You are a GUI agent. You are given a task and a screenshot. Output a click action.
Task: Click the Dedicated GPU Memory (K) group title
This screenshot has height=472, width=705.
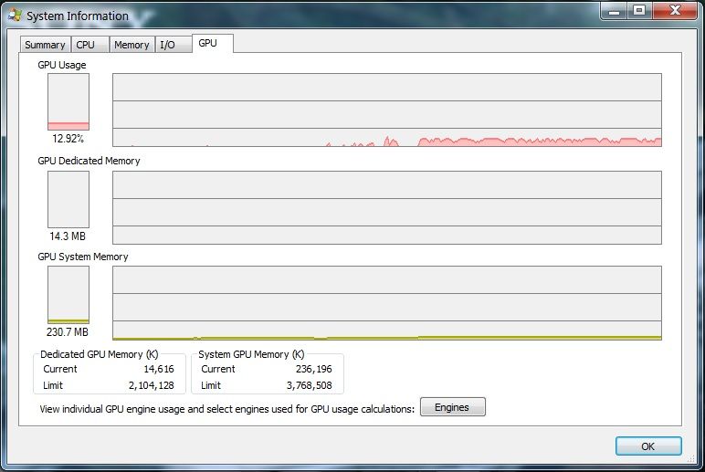pos(100,354)
